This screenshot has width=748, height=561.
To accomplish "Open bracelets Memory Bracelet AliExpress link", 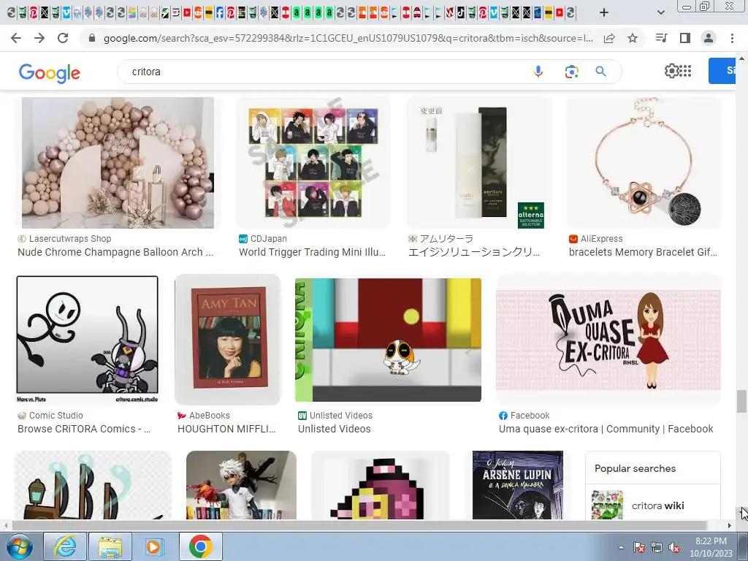I will click(643, 252).
